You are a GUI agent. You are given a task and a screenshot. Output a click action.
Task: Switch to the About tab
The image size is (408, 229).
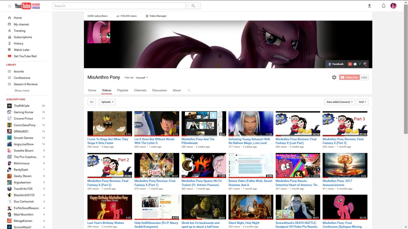[x=177, y=90]
